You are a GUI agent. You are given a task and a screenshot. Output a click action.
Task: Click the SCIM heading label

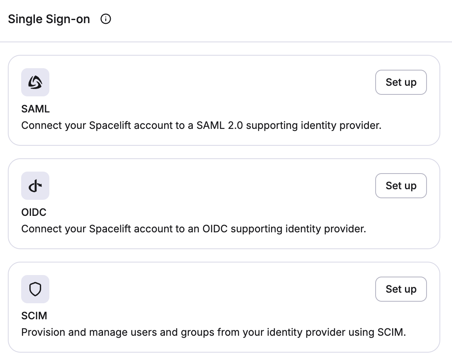point(33,316)
